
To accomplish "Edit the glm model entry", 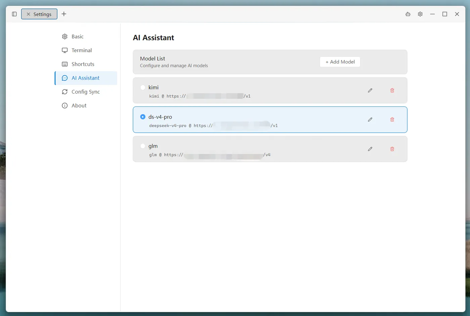I will pos(370,149).
